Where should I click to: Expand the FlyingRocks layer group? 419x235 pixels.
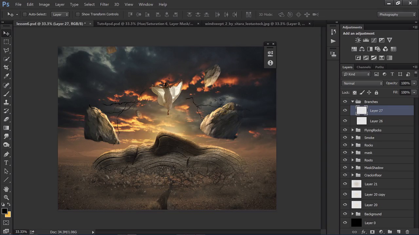coord(353,130)
